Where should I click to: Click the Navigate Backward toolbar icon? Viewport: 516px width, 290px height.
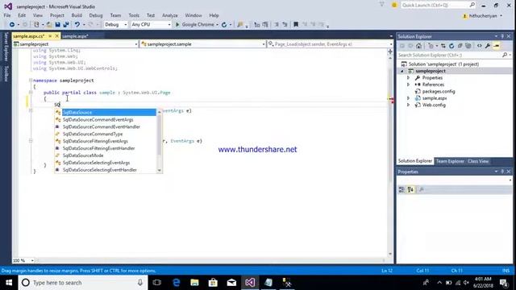pyautogui.click(x=12, y=25)
